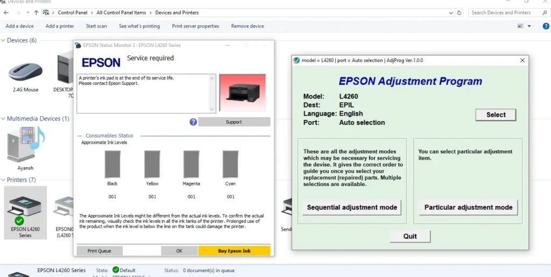The image size is (551, 277).
Task: Click the EPSON logo in Status Monitor
Action: (x=101, y=62)
